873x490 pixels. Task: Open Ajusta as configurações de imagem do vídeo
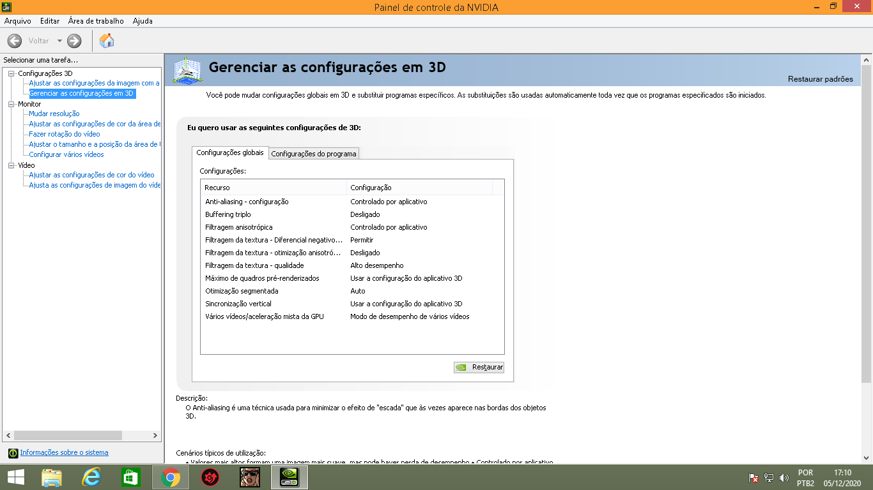pyautogui.click(x=95, y=185)
